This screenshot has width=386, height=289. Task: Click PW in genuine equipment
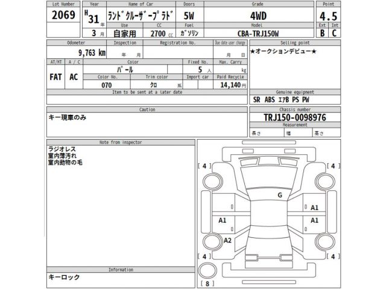[x=306, y=100]
